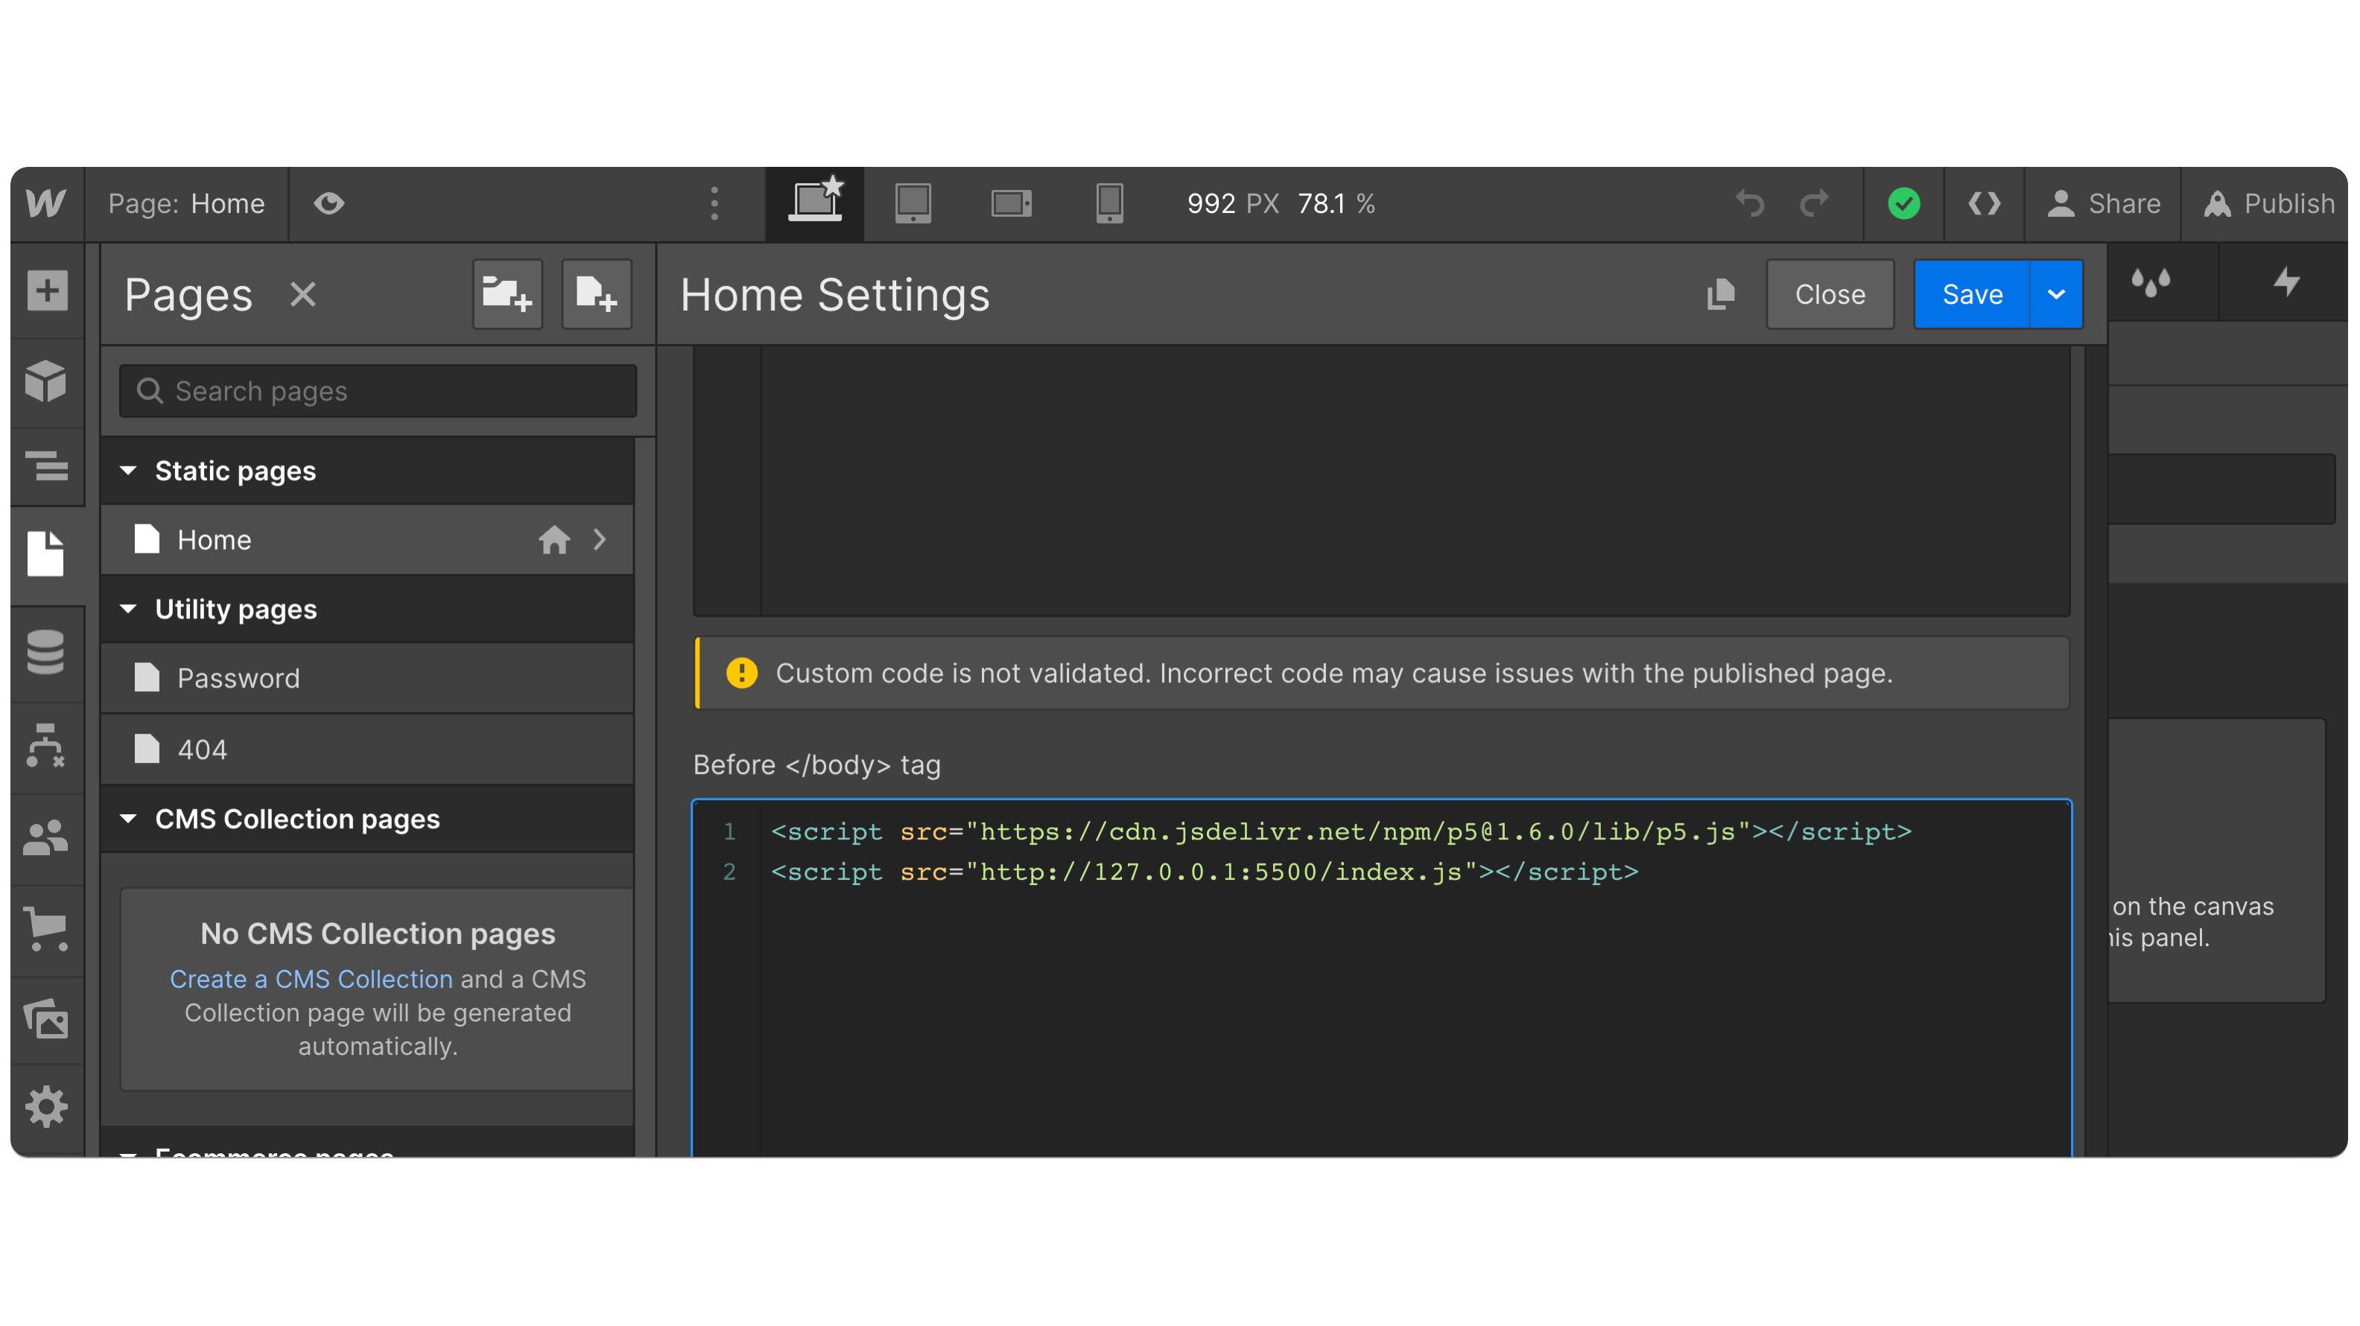Viewport: 2360px width, 1326px height.
Task: Click the 78.1 % zoom value
Action: point(1336,203)
